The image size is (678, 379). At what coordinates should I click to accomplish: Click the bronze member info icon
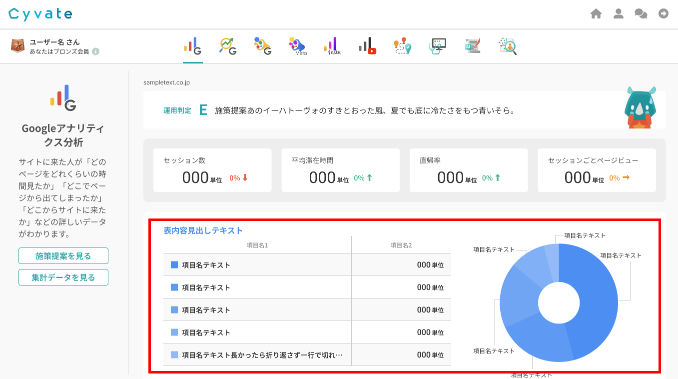[95, 51]
